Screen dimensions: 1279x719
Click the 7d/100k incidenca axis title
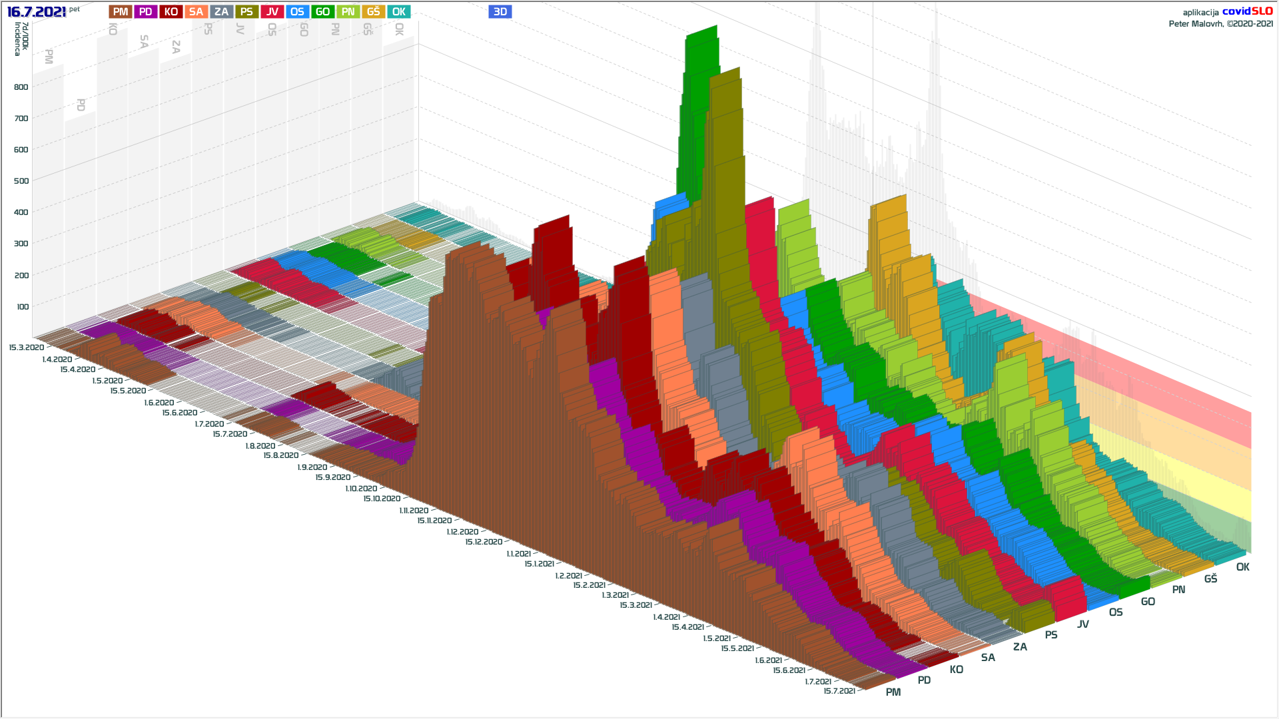21,39
